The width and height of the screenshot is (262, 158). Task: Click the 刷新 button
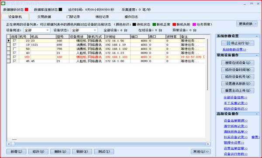(x=82, y=151)
